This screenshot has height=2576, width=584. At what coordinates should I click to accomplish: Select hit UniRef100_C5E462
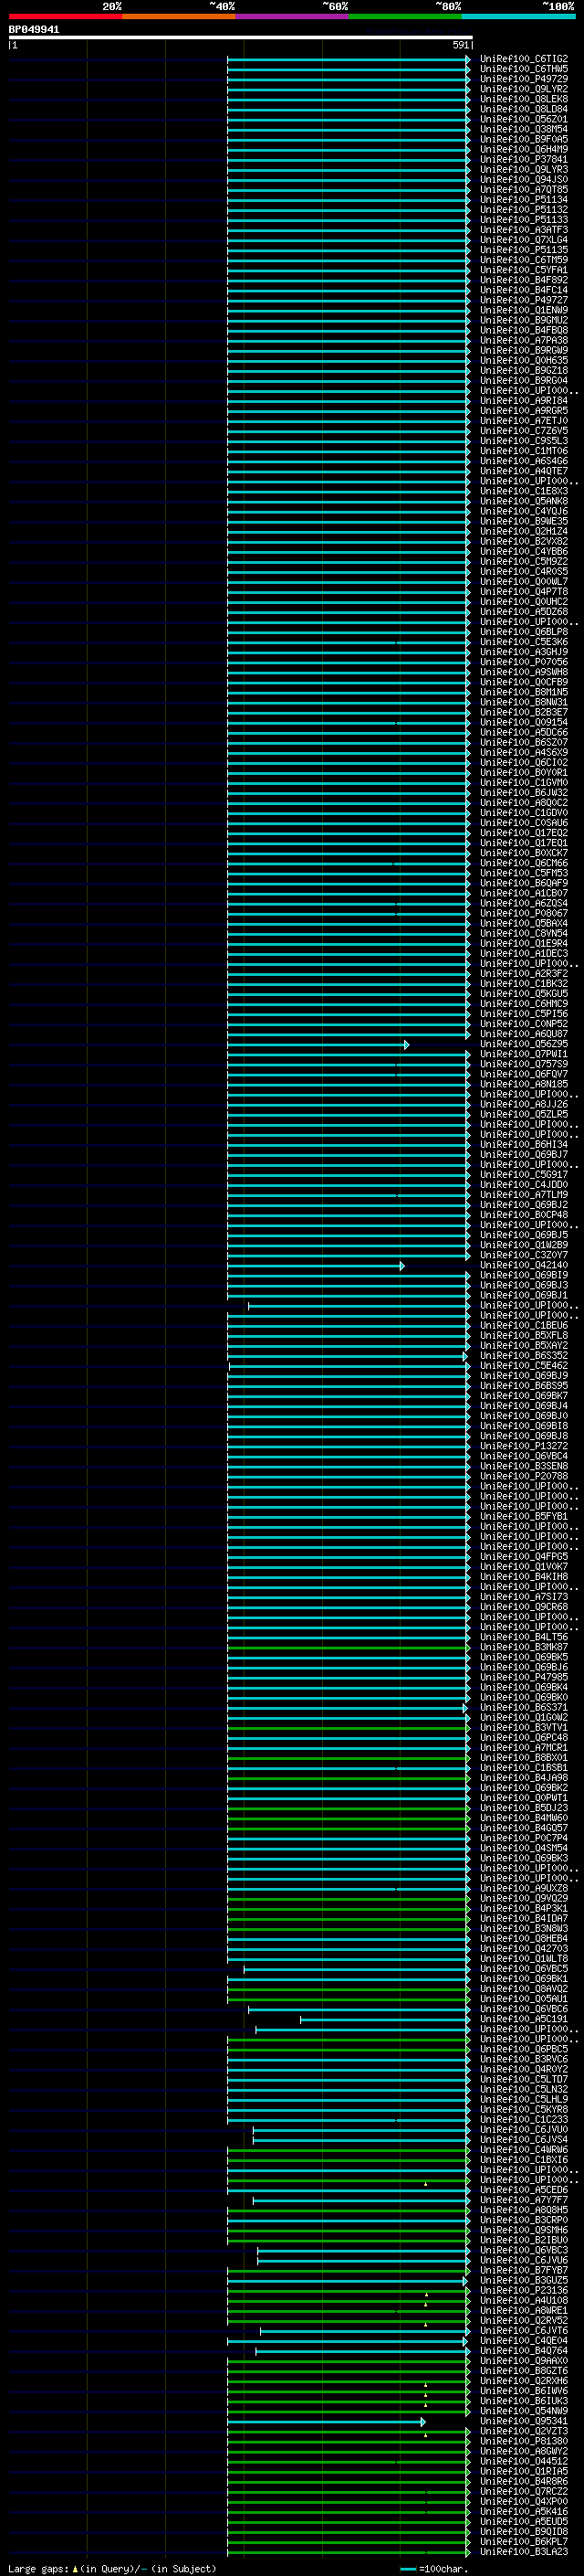(x=524, y=1366)
